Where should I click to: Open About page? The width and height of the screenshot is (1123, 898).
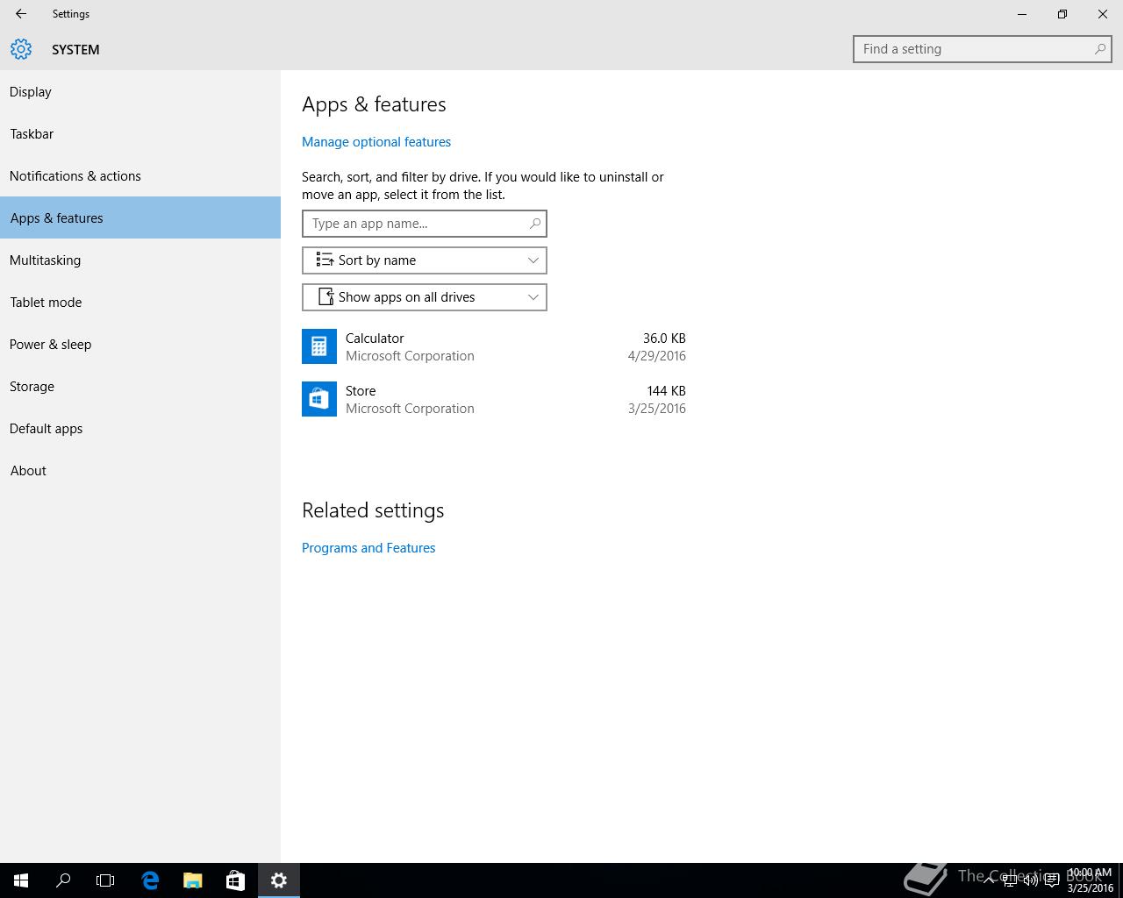(140, 470)
